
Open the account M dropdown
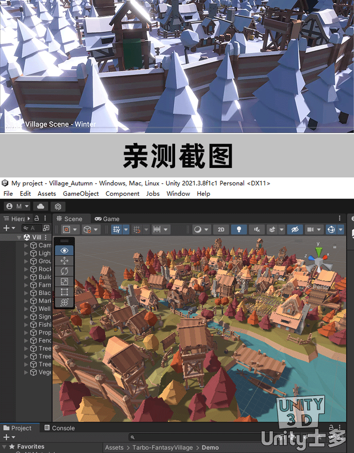click(17, 206)
